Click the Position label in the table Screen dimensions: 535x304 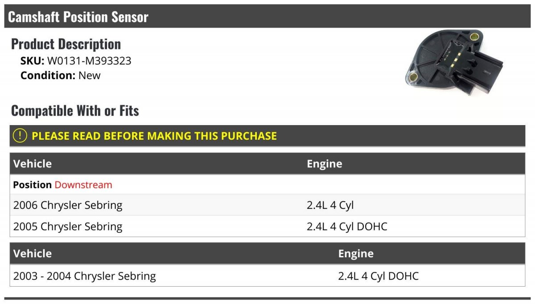[33, 185]
